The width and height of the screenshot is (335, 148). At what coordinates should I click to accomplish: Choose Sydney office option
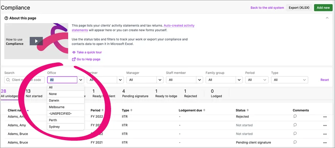[x=66, y=127]
